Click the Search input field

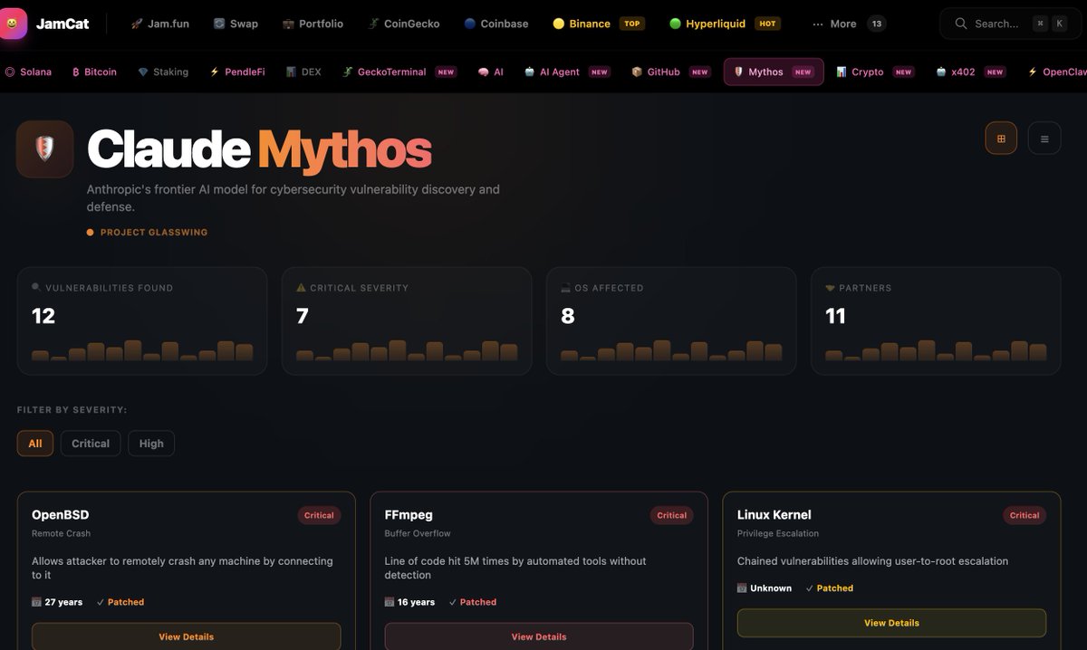tap(1010, 24)
